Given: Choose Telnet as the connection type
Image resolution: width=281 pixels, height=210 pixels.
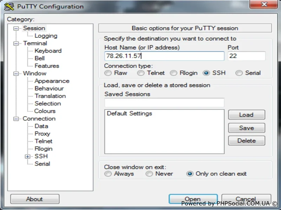Looking at the screenshot, I should click(141, 73).
